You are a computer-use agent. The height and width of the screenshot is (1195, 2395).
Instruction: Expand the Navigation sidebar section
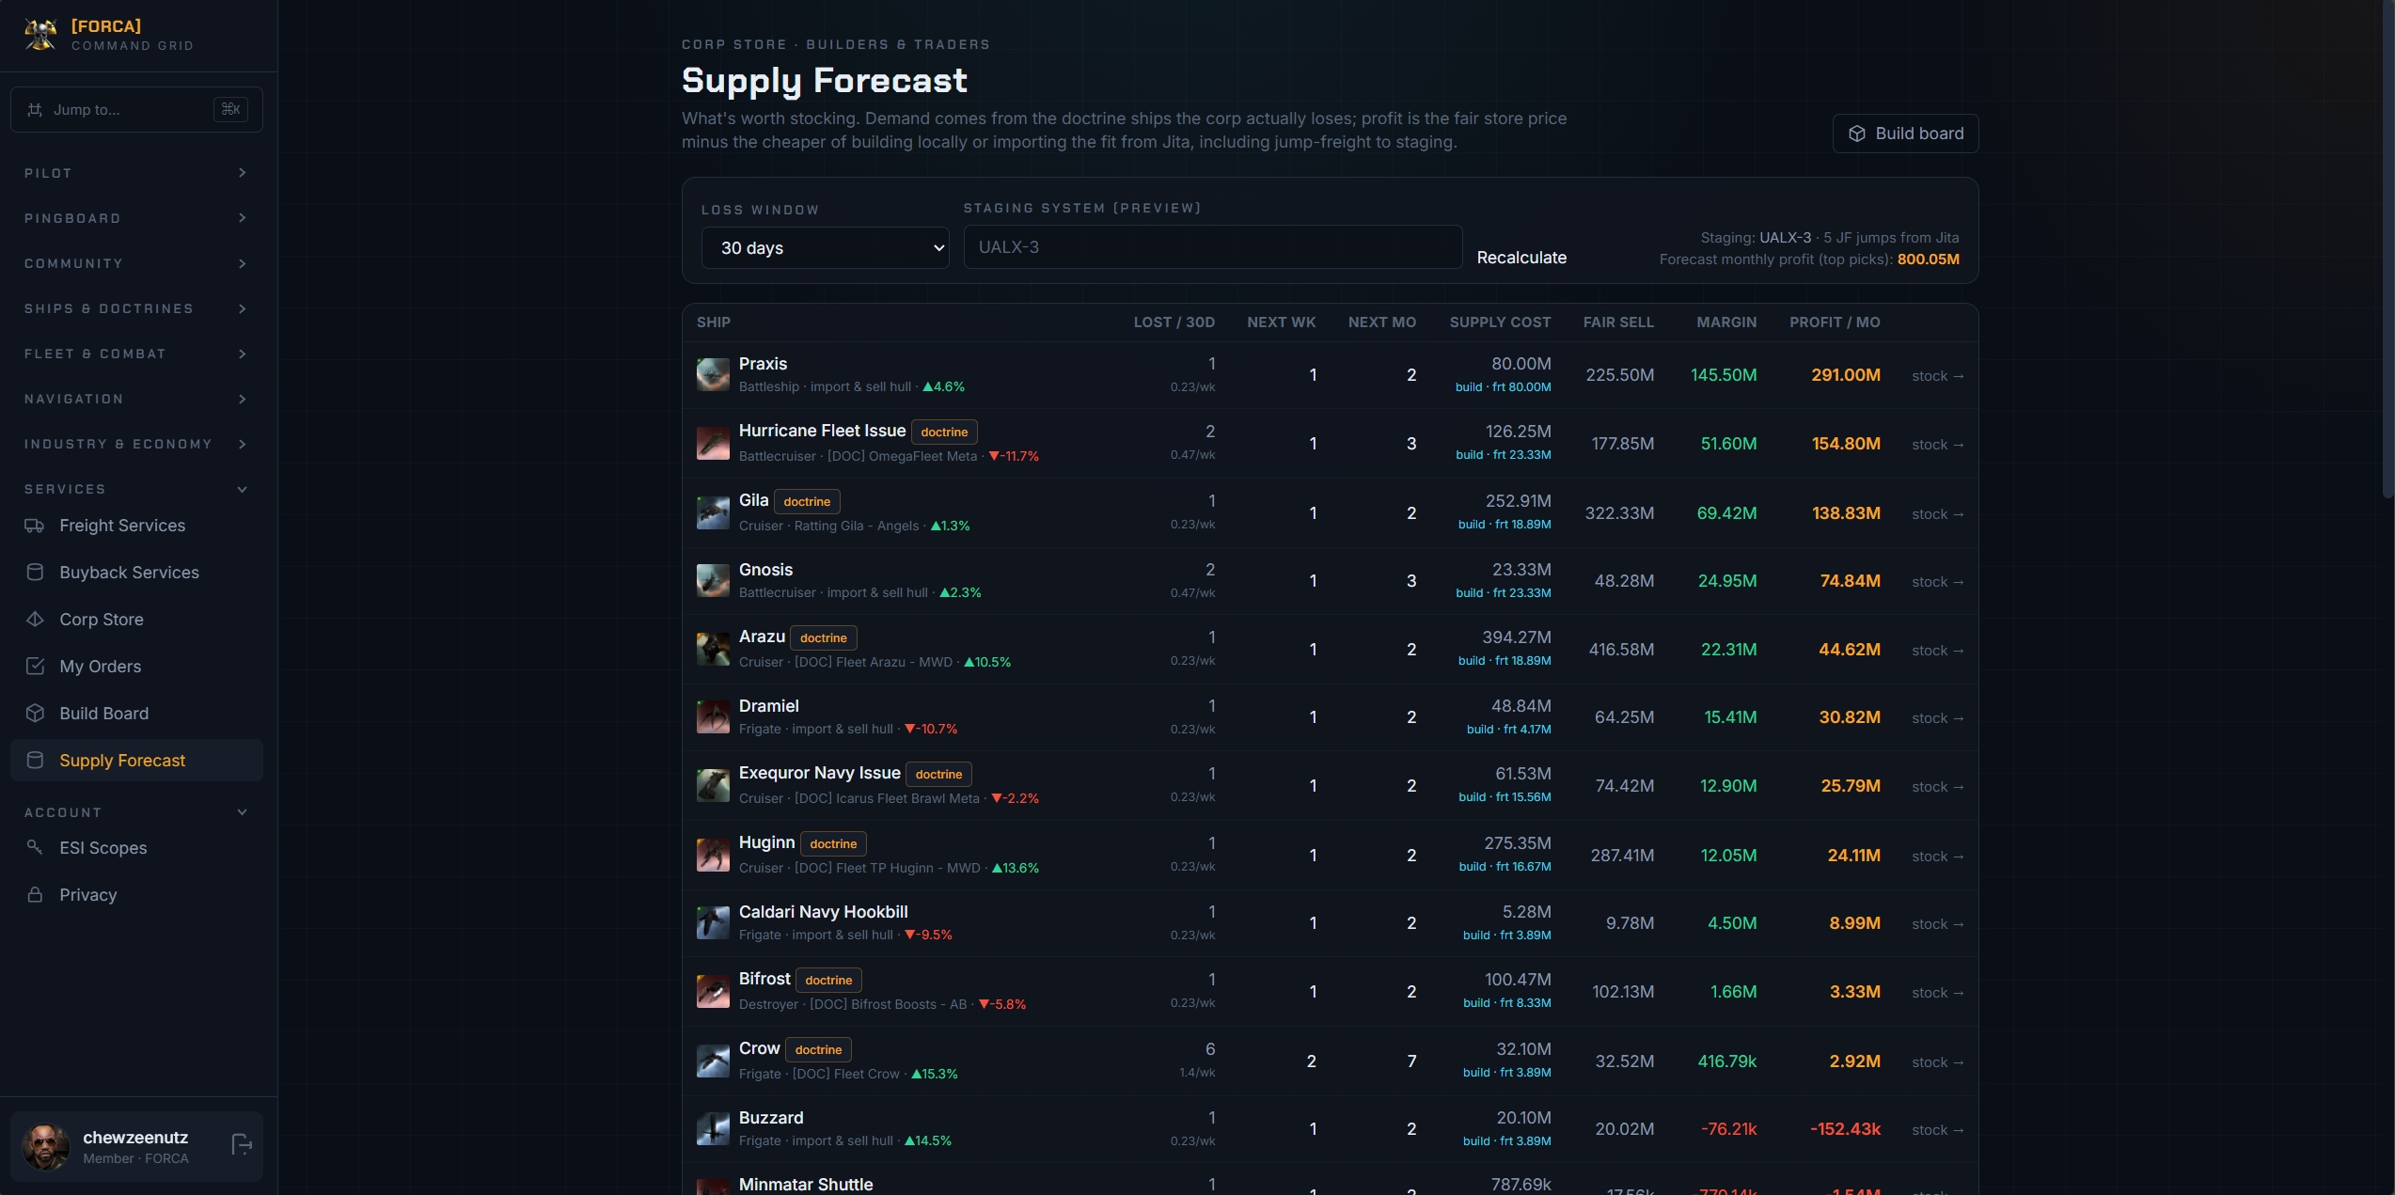pos(136,399)
